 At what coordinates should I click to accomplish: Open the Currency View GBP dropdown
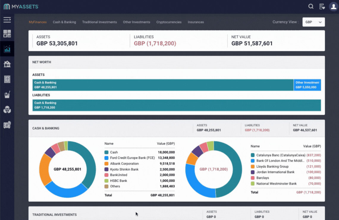(313, 22)
